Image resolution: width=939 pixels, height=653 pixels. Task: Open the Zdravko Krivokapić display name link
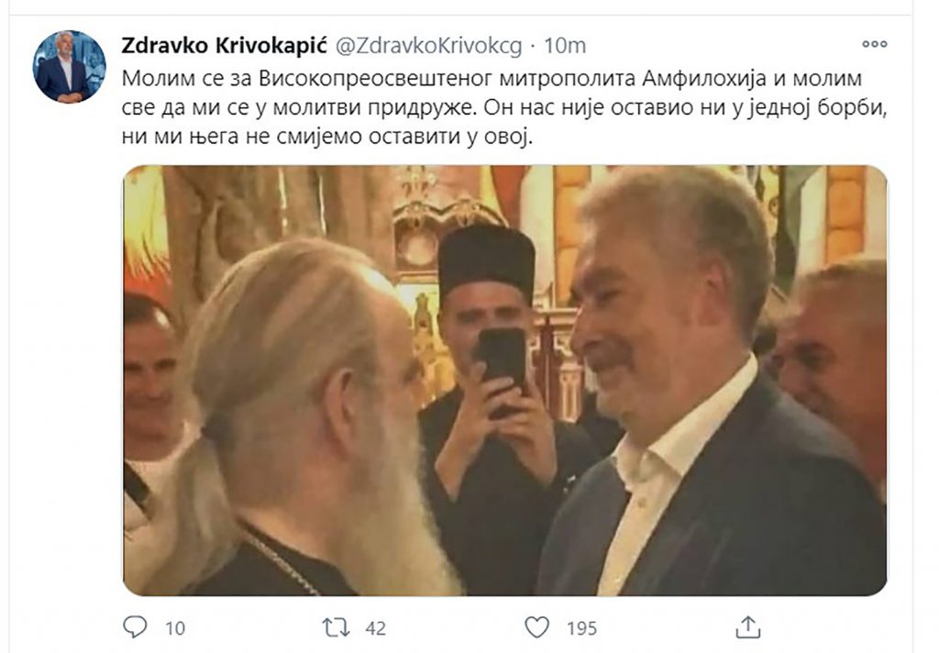pyautogui.click(x=224, y=46)
